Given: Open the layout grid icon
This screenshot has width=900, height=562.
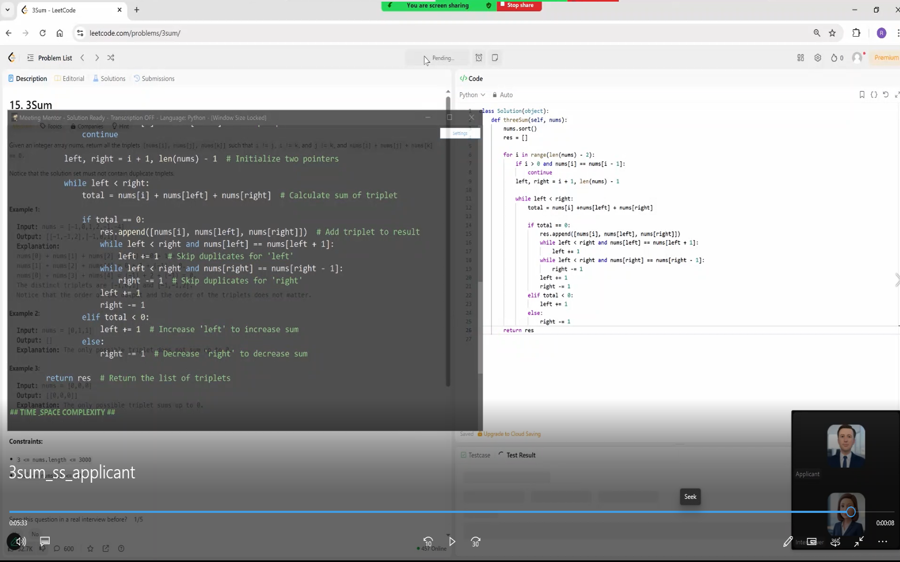Looking at the screenshot, I should coord(801,58).
